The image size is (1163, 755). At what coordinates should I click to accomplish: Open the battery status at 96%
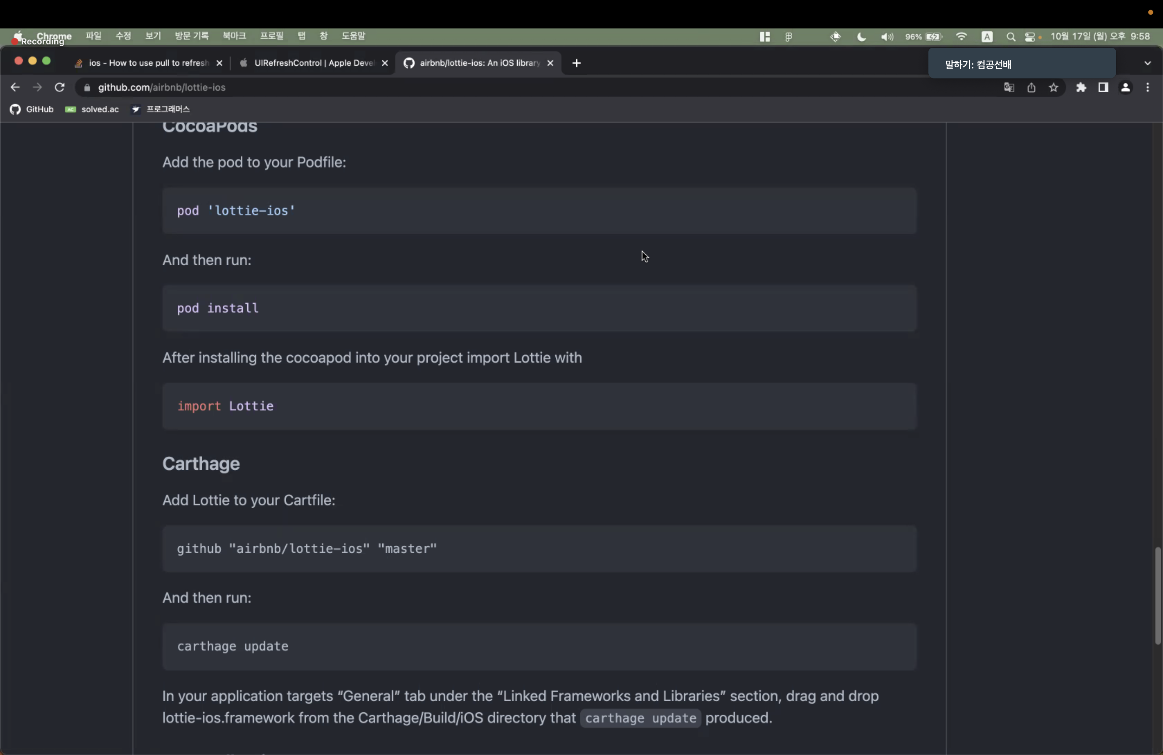[x=923, y=37]
